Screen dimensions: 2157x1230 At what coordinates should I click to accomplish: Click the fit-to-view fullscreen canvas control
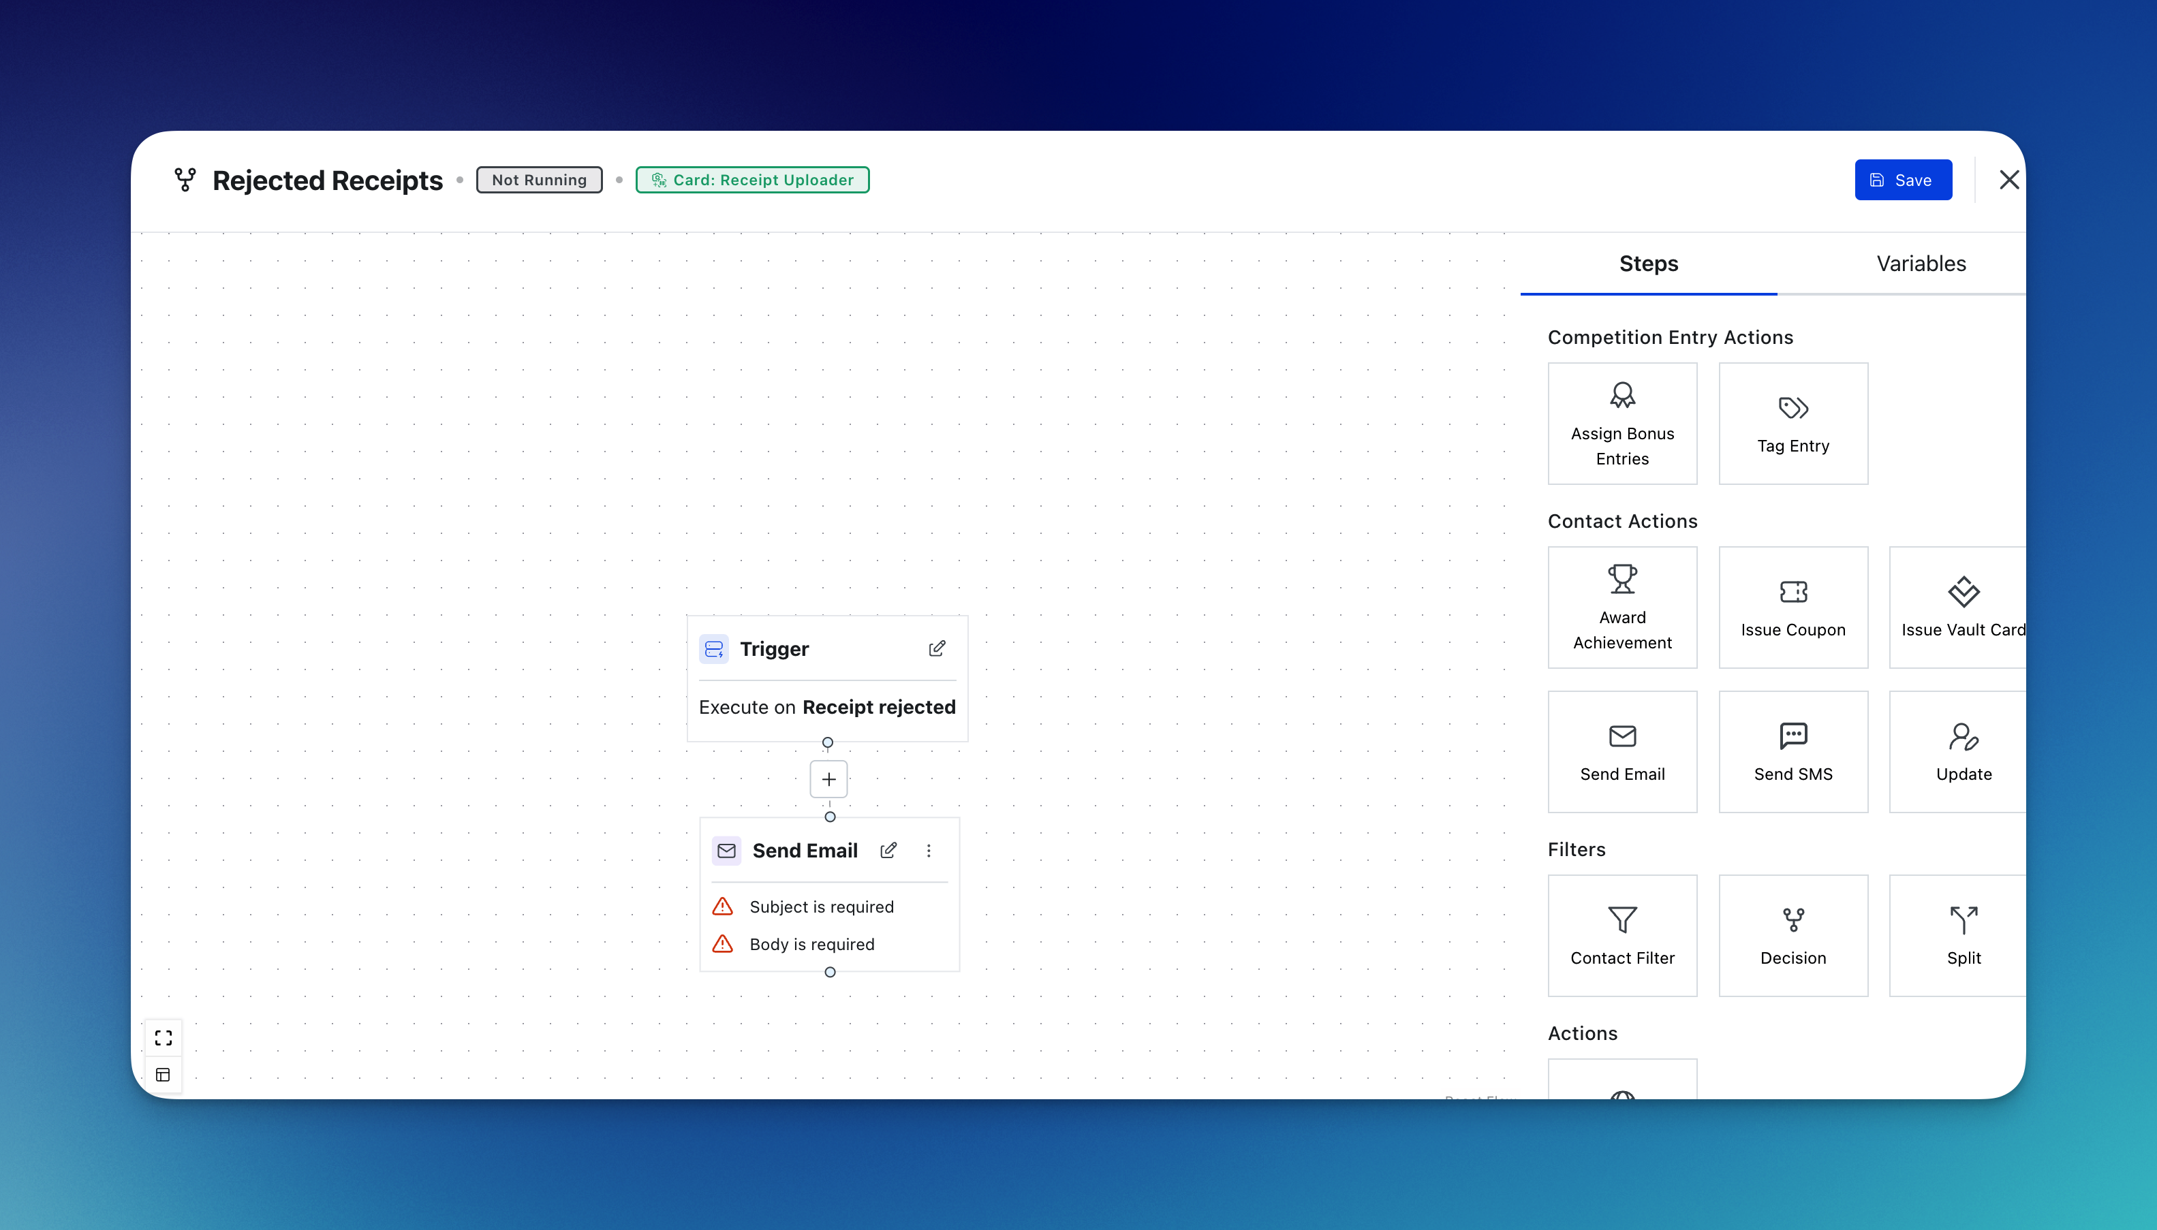click(163, 1037)
